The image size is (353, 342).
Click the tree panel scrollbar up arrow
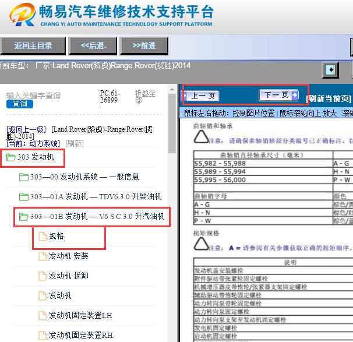[x=172, y=89]
